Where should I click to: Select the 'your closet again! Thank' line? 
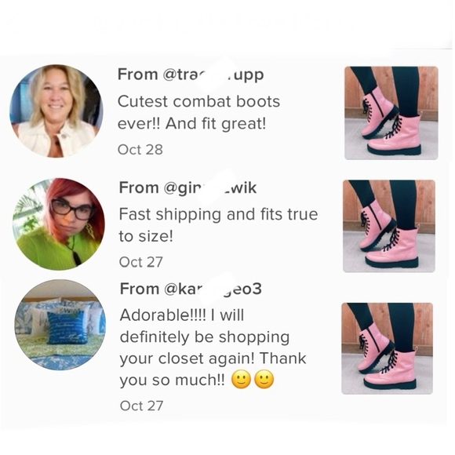213,359
